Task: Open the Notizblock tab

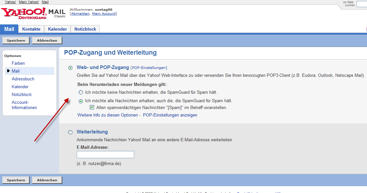Action: click(85, 29)
